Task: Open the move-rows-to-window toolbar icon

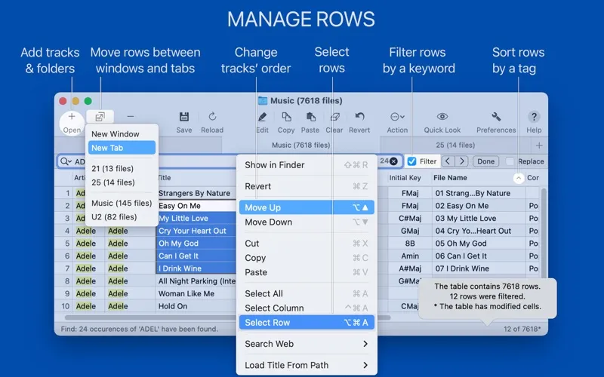Action: [100, 117]
